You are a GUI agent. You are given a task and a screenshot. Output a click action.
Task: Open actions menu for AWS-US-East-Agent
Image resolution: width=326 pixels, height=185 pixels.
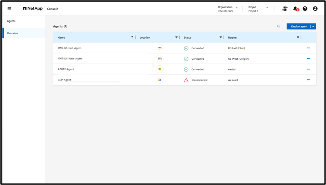click(308, 48)
